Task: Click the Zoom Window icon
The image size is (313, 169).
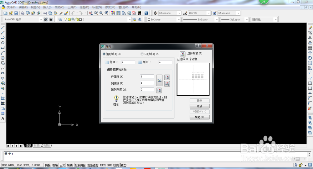Action: 101,13
